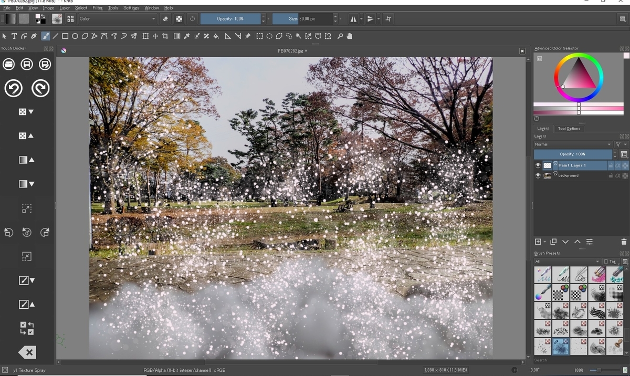The height and width of the screenshot is (376, 630).
Task: Select the Contiguous Selection magic wand tool
Action: click(x=299, y=36)
